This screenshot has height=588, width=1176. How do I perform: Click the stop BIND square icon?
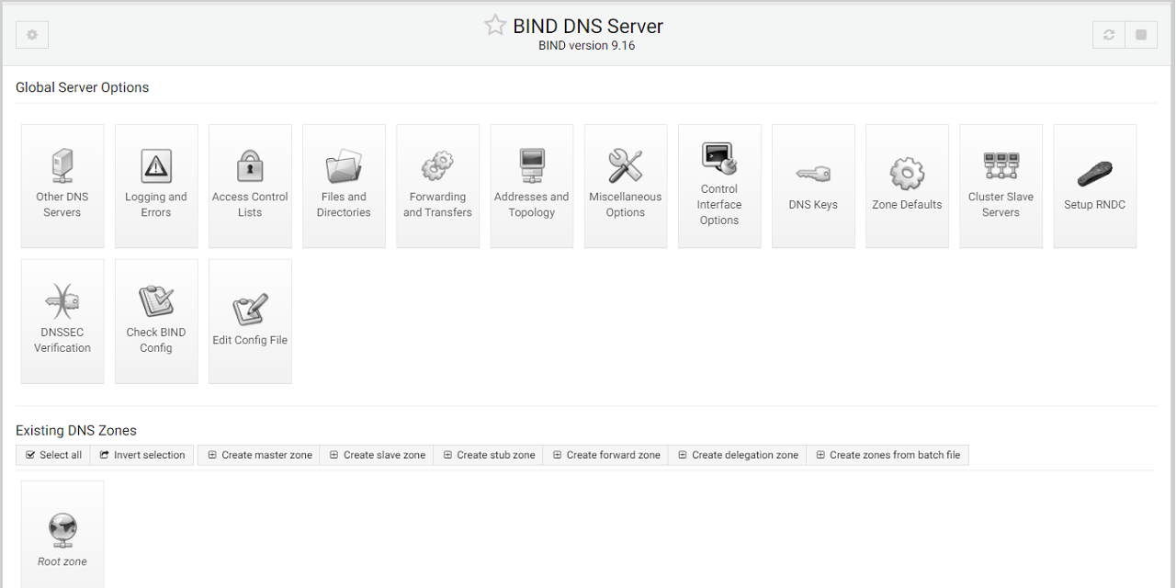(x=1141, y=35)
